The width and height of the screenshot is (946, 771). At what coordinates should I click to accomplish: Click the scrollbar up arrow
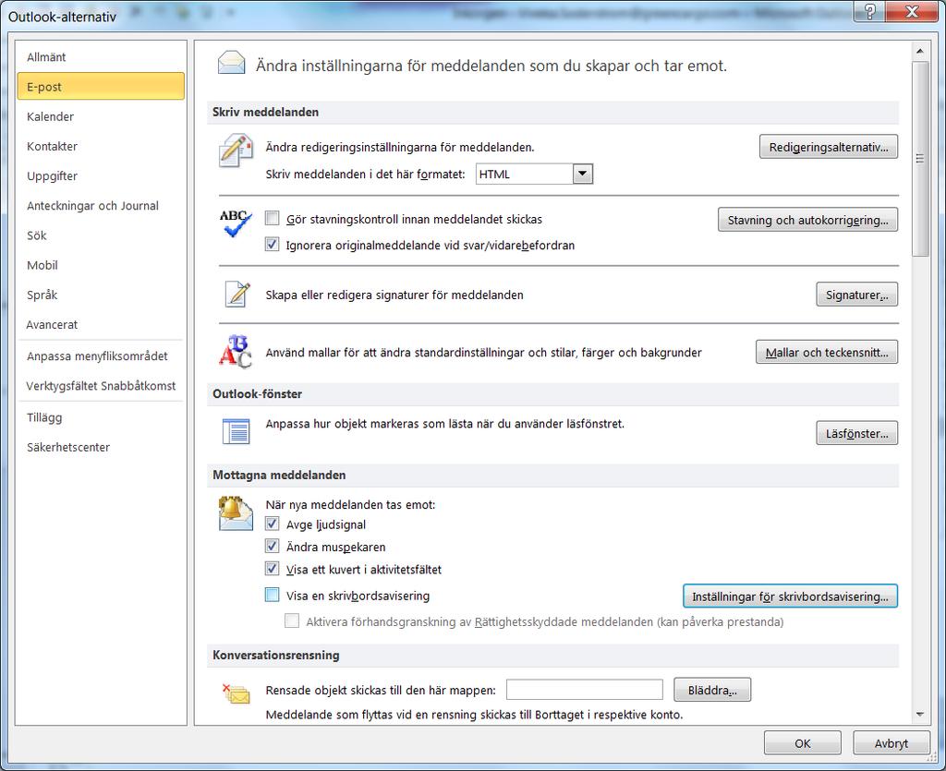pos(919,52)
